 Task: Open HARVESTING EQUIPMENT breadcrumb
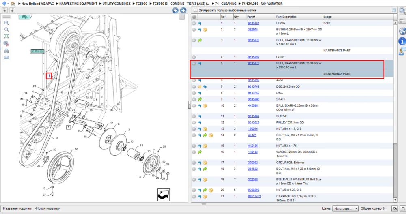pyautogui.click(x=78, y=4)
